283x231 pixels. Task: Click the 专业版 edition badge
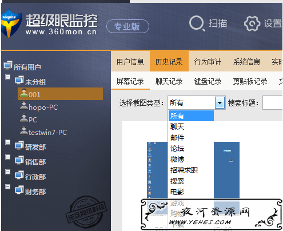pyautogui.click(x=127, y=26)
